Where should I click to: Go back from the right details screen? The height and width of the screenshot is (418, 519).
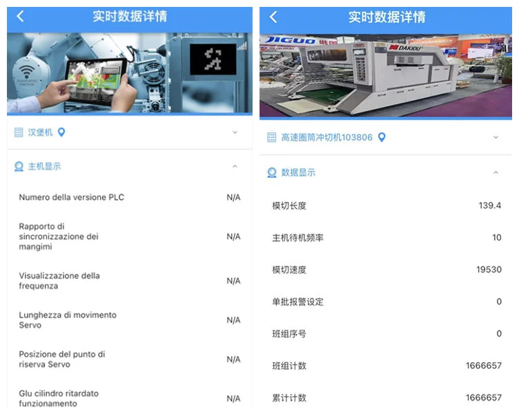(273, 17)
